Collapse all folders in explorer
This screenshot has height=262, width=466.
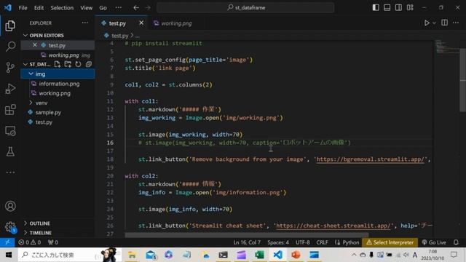click(89, 64)
